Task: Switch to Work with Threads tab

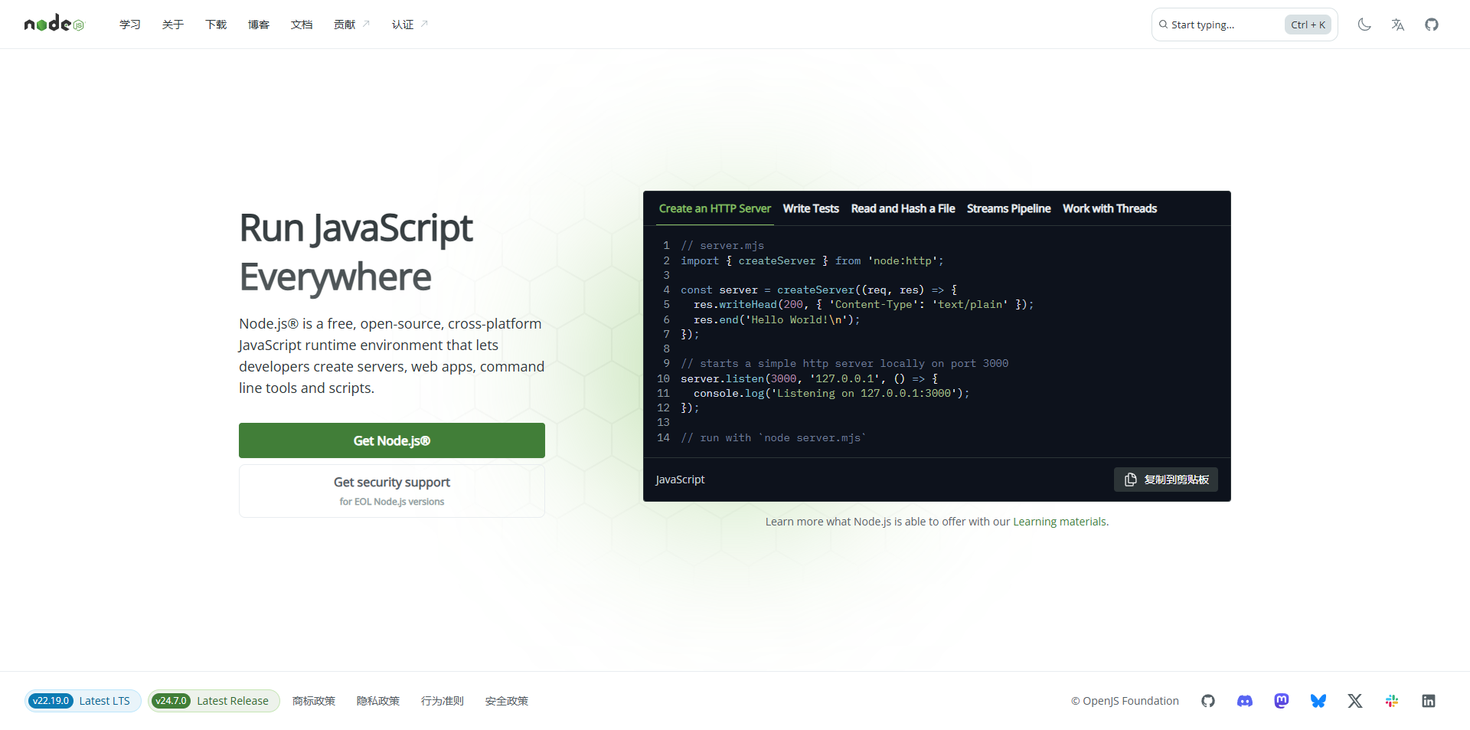Action: (x=1109, y=208)
